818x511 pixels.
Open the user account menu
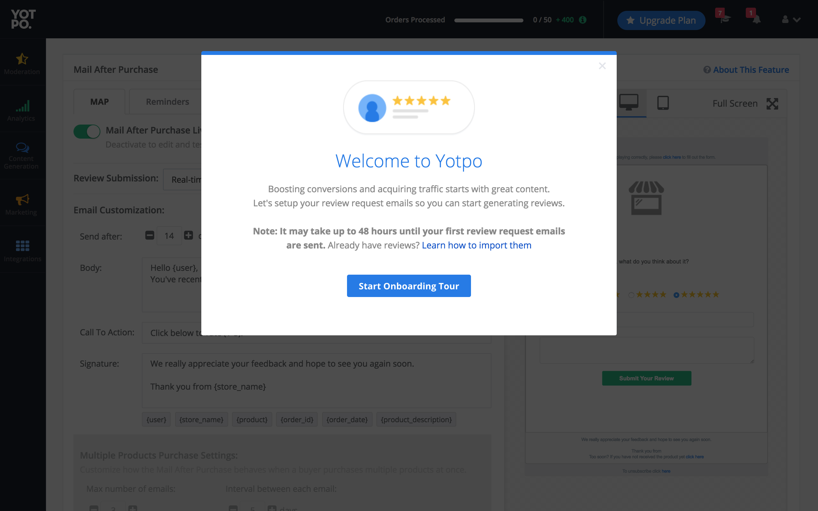click(x=791, y=19)
